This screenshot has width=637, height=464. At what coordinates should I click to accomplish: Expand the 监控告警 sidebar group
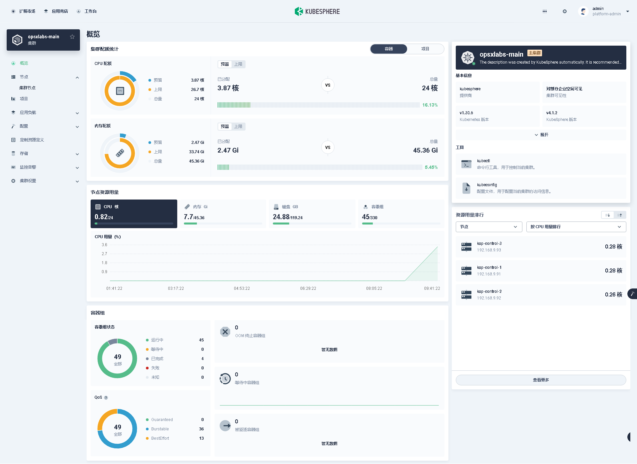(x=77, y=168)
